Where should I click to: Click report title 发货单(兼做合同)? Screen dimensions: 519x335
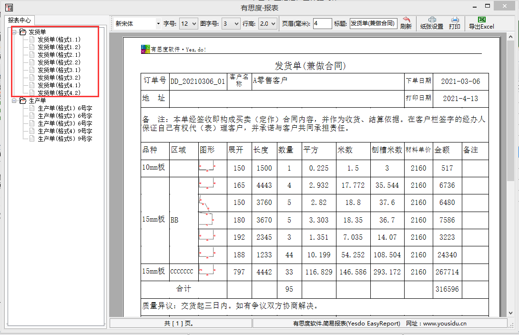coord(310,66)
